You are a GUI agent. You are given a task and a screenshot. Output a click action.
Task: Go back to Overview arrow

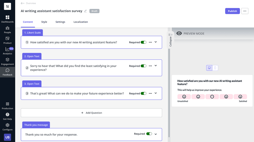(x=23, y=3)
